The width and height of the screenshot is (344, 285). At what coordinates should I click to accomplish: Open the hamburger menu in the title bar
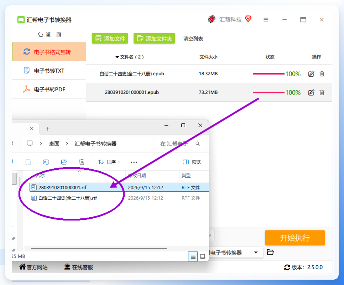(266, 20)
